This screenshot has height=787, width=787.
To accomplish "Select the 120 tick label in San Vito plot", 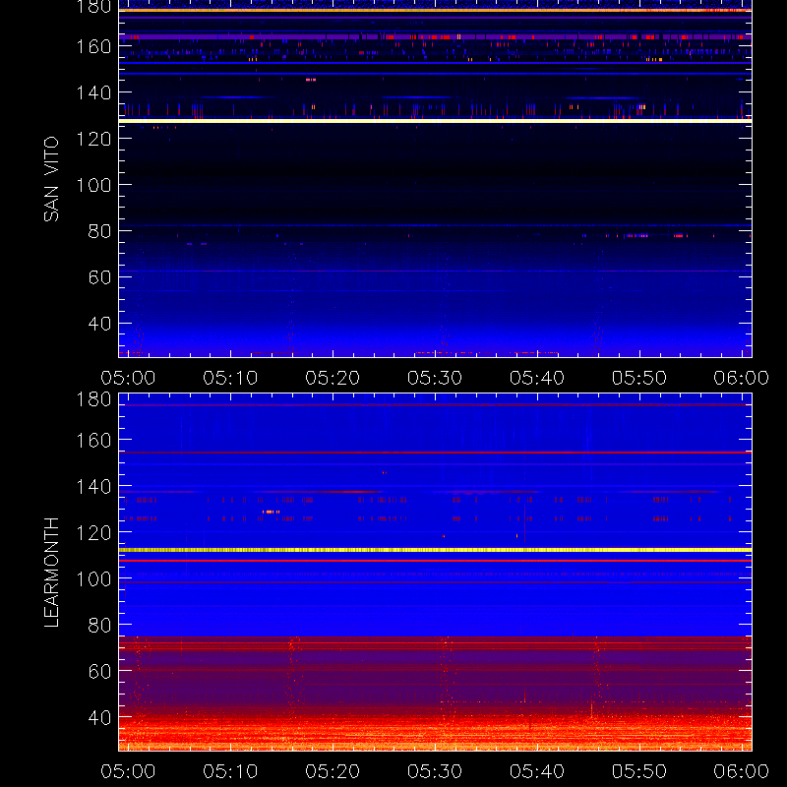I will (x=93, y=139).
